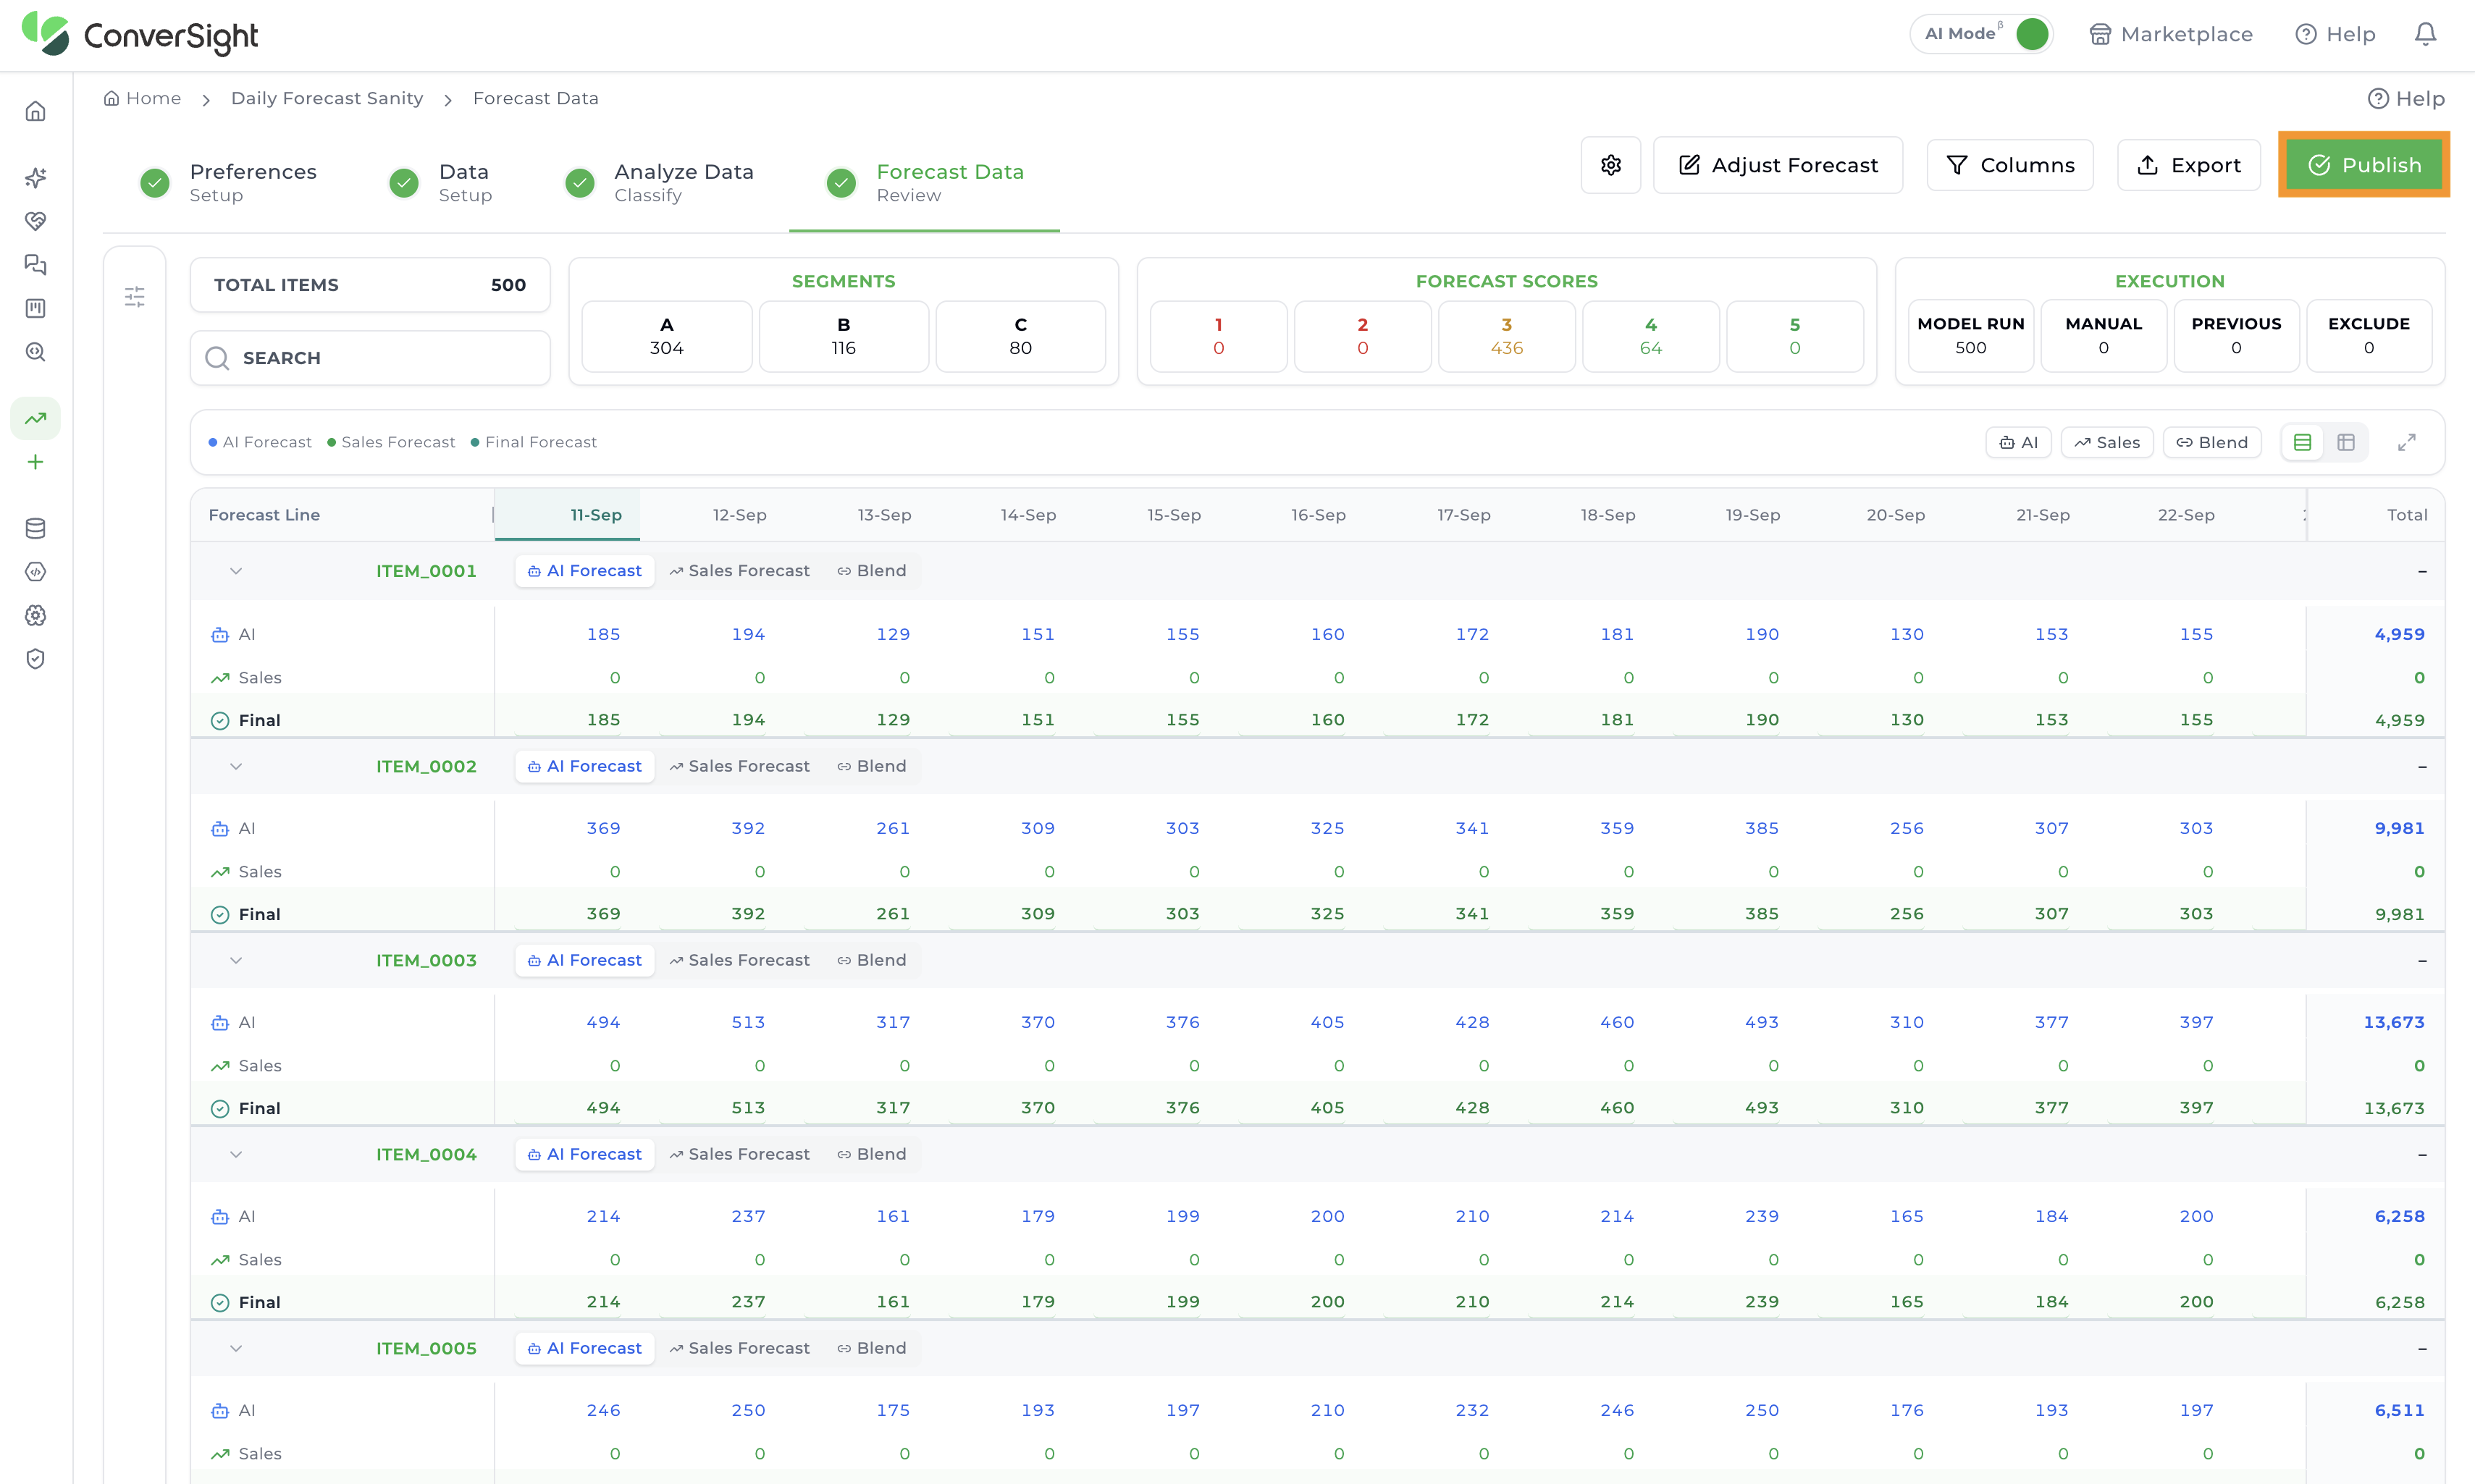
Task: Select Blend for ITEM_0003
Action: pos(872,960)
